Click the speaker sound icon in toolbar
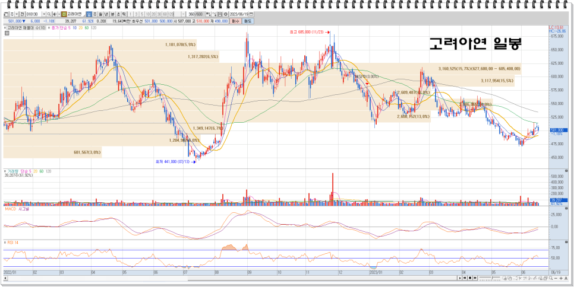 55,14
